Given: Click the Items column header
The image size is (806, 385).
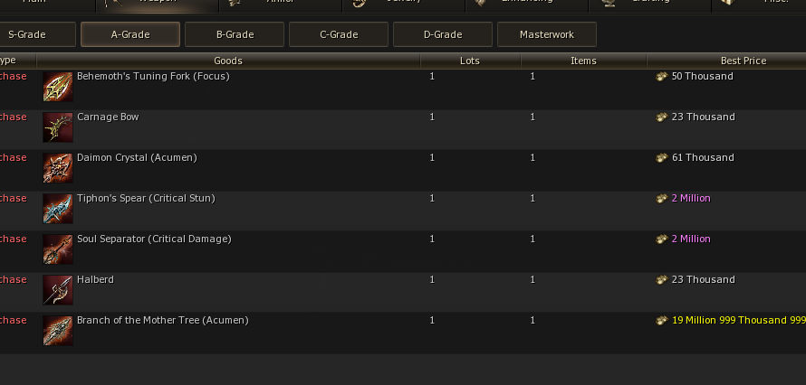Looking at the screenshot, I should click(583, 61).
